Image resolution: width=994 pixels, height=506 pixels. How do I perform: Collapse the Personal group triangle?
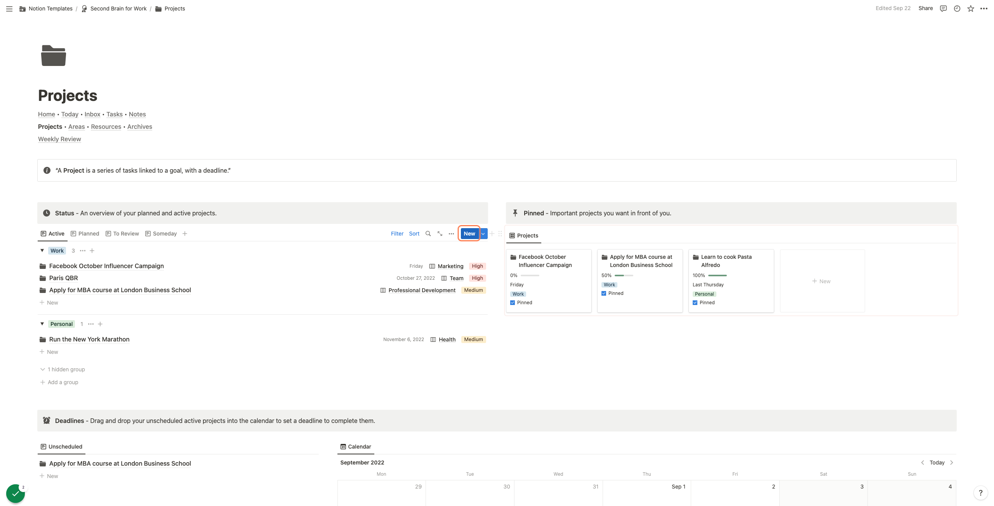click(x=42, y=324)
